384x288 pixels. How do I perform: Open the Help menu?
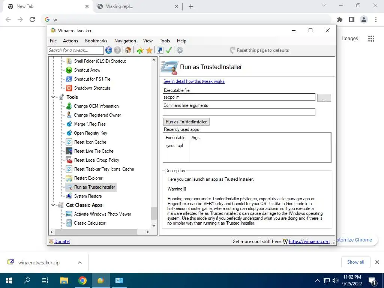pyautogui.click(x=182, y=41)
